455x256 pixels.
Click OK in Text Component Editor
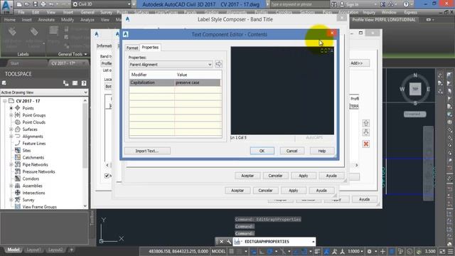pyautogui.click(x=262, y=151)
